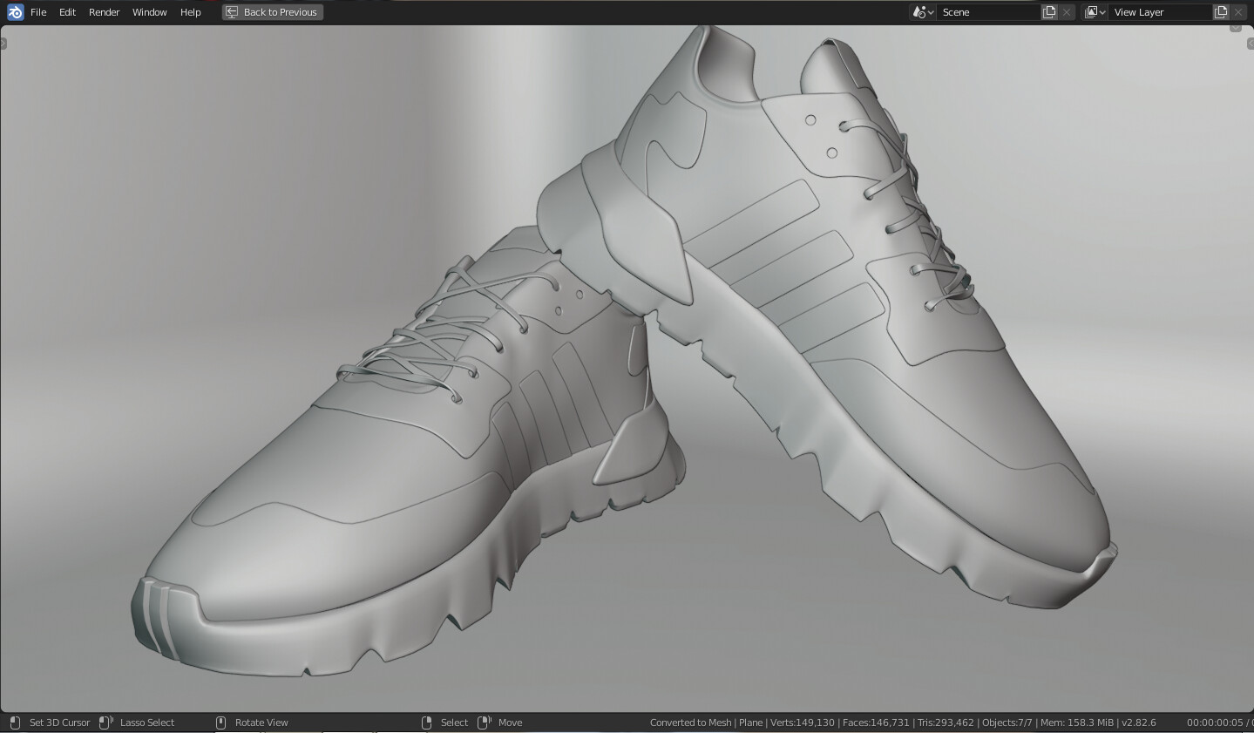Click the 'Tris:293,462' statistic

click(946, 723)
